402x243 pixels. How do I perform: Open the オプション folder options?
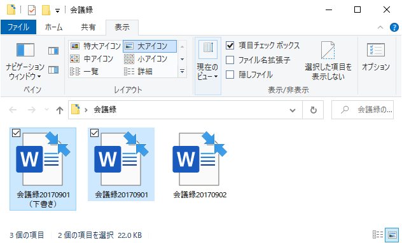tap(375, 57)
